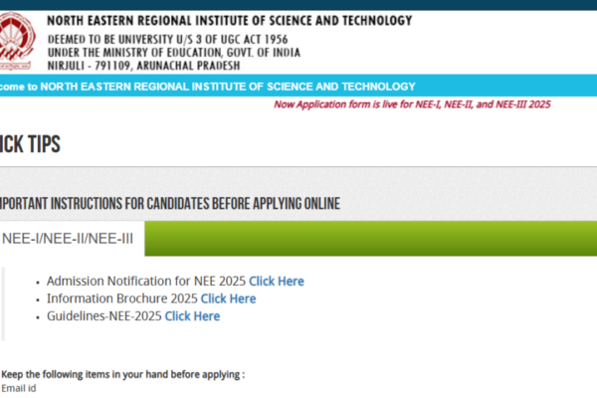
Task: Click the Nirjuli Arunachal Pradesh address line
Action: click(x=143, y=66)
